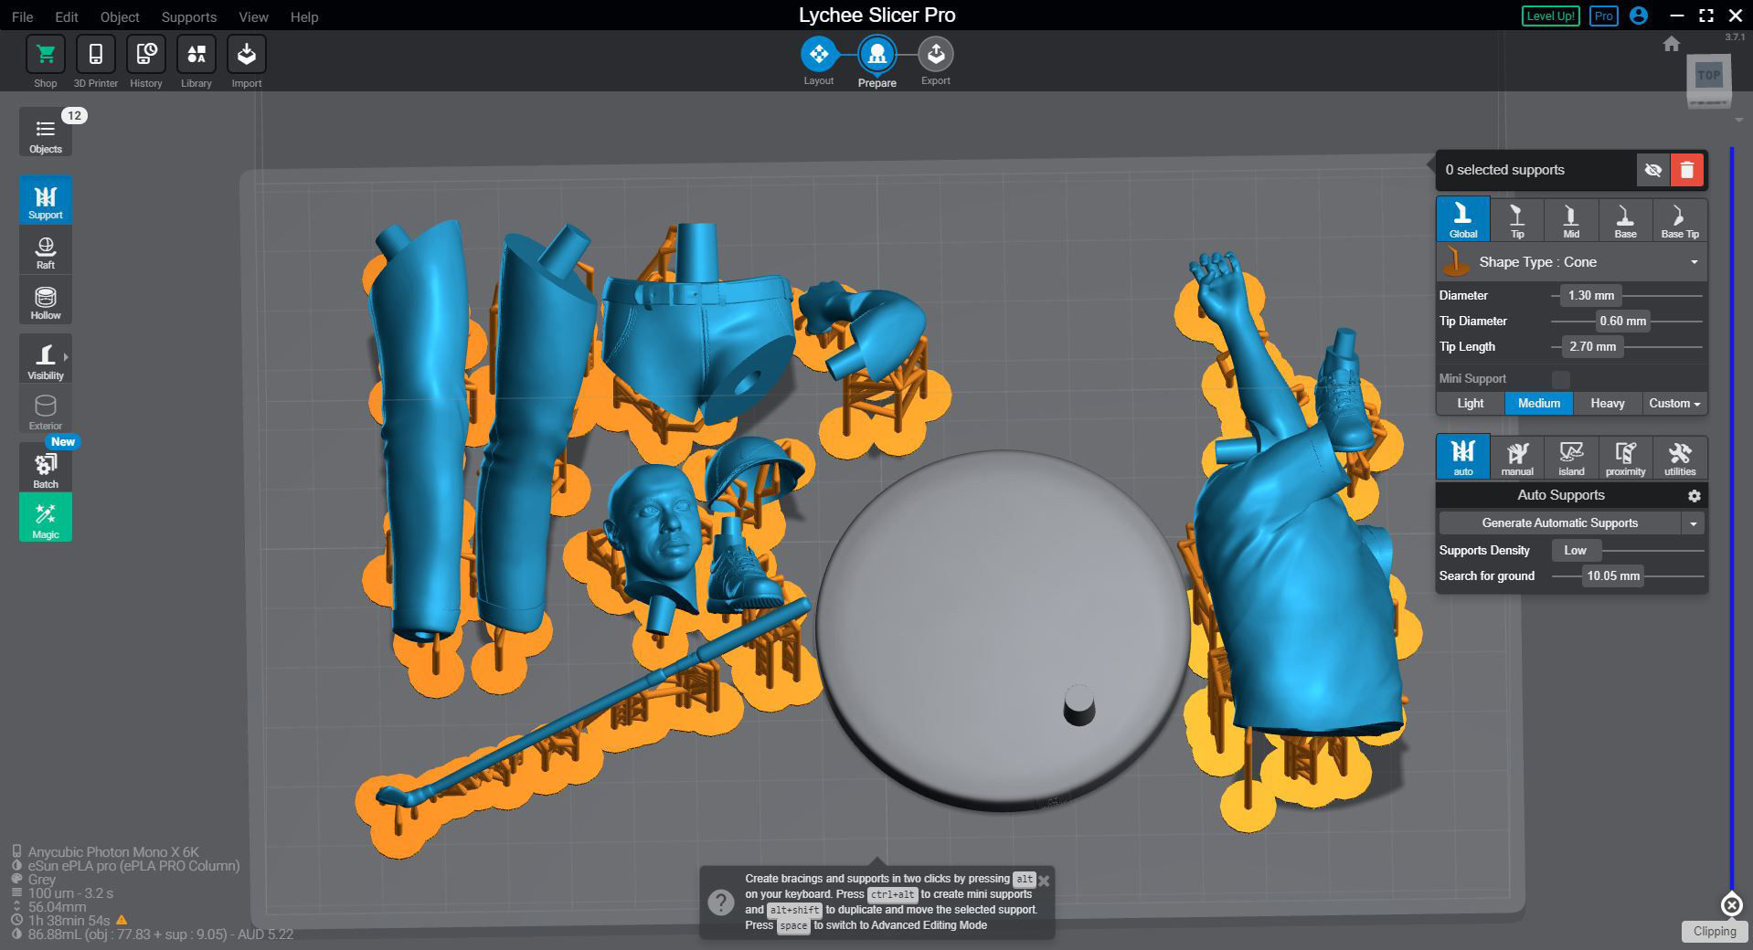
Task: Switch to island support mode
Action: click(1571, 457)
